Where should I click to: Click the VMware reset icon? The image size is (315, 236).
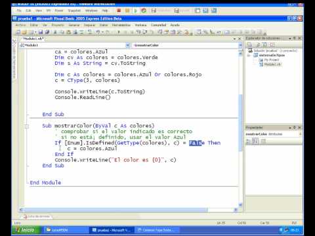[144, 10]
